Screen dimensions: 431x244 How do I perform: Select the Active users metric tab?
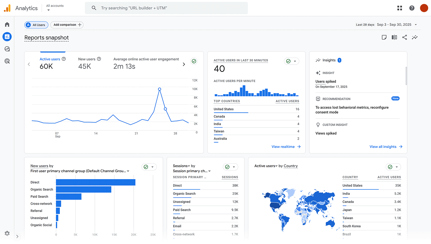pos(50,59)
